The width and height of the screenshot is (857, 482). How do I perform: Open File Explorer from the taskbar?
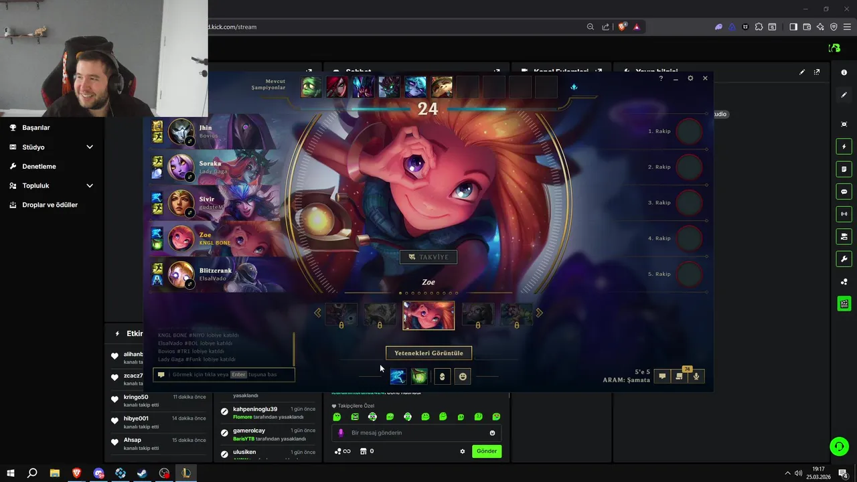[x=55, y=473]
